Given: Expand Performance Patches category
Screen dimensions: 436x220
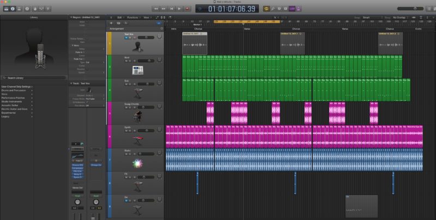Looking at the screenshot, I should (x=17, y=98).
